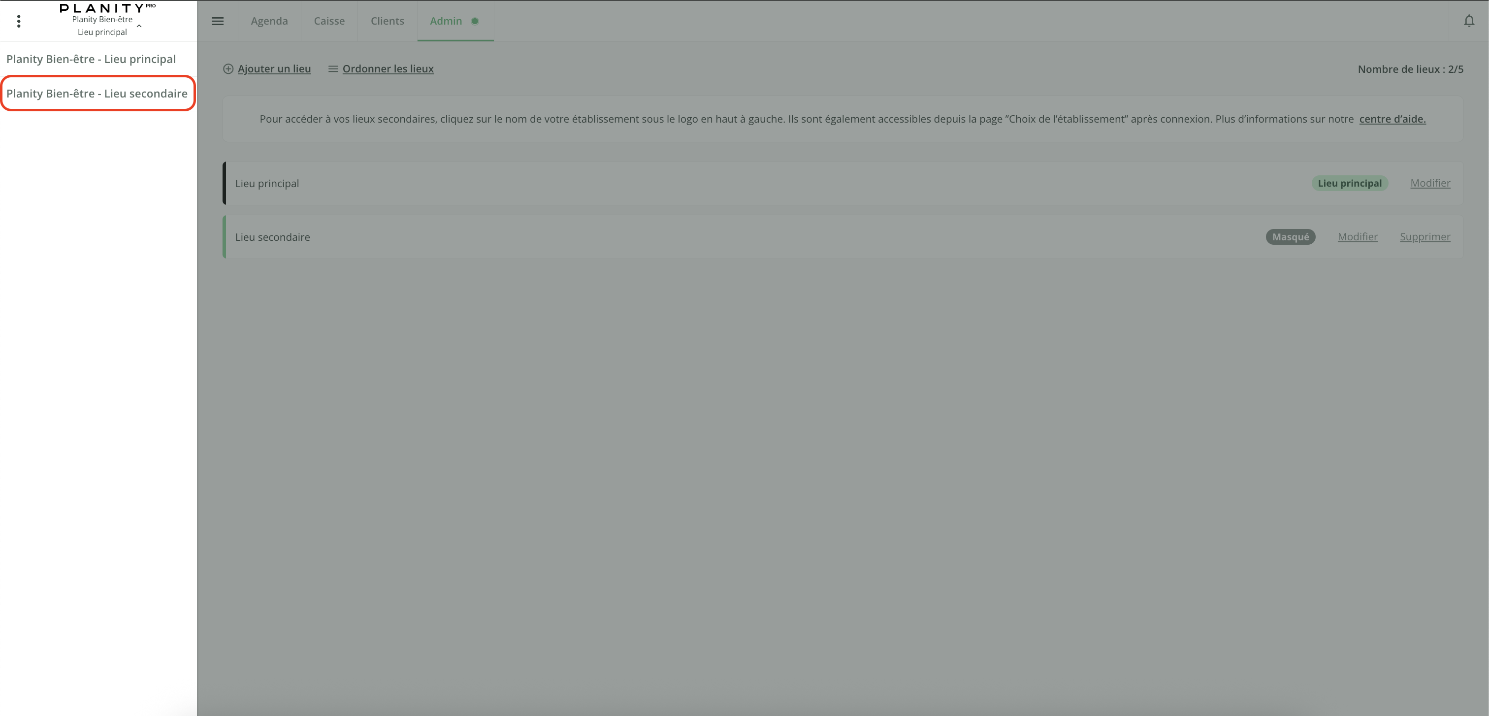Open the centre d'aide link
The image size is (1489, 716).
[x=1392, y=119]
